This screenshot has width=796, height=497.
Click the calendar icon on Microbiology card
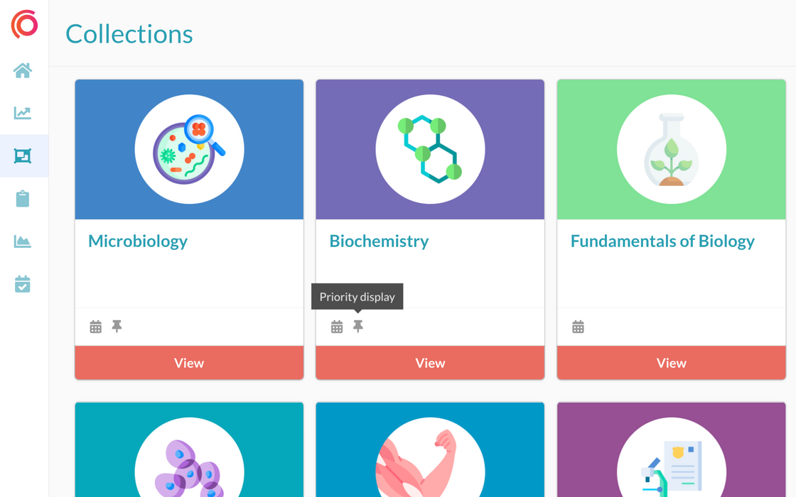96,327
